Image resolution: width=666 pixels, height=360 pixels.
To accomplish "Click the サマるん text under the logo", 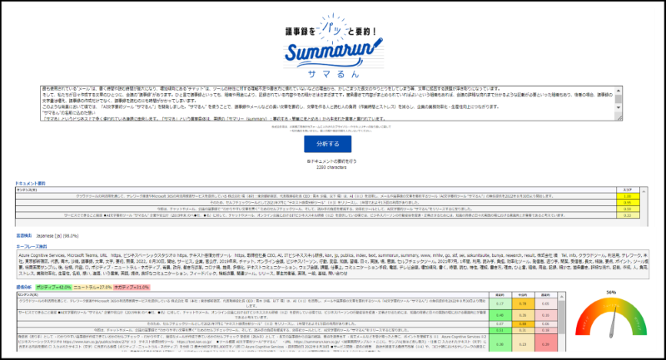I will pos(334,74).
